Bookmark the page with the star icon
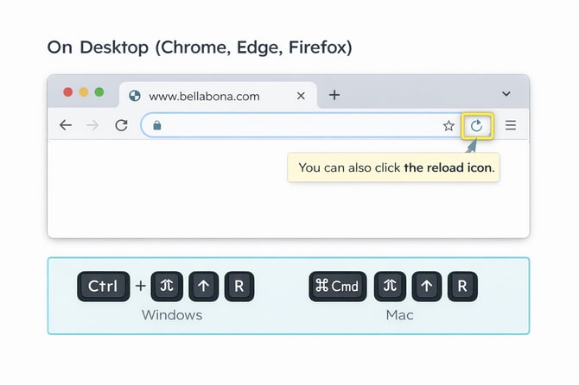Screen dimensions: 579x385 449,126
